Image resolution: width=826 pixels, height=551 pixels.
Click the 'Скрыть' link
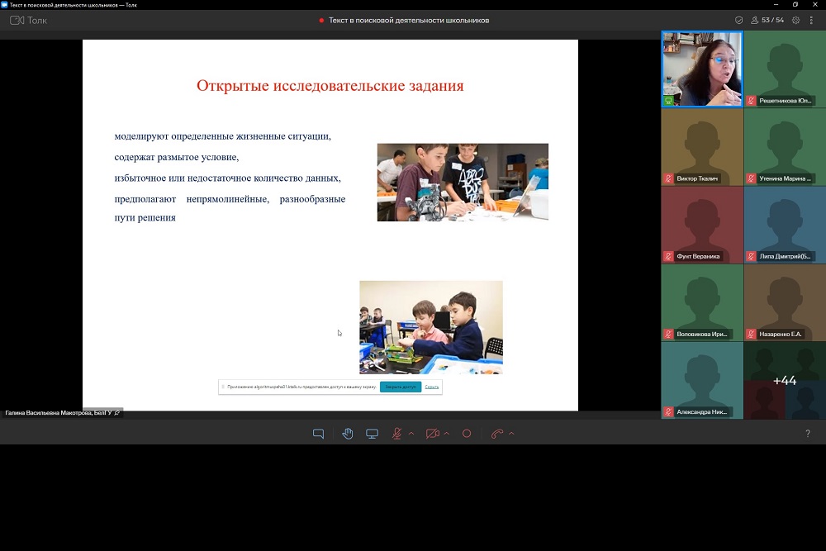(432, 387)
